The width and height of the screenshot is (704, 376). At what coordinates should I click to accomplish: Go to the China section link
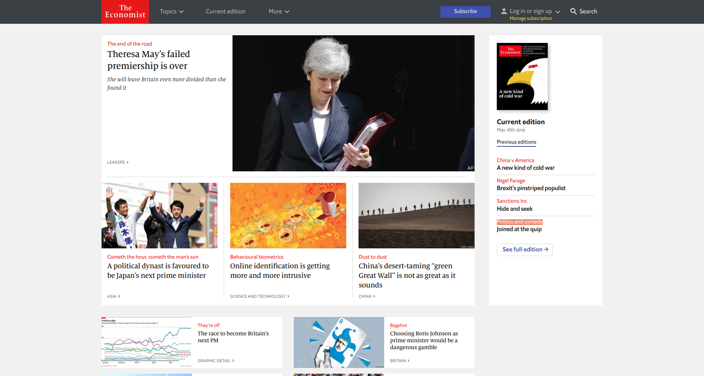(367, 296)
